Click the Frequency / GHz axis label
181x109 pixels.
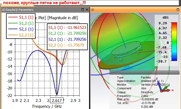(47, 106)
